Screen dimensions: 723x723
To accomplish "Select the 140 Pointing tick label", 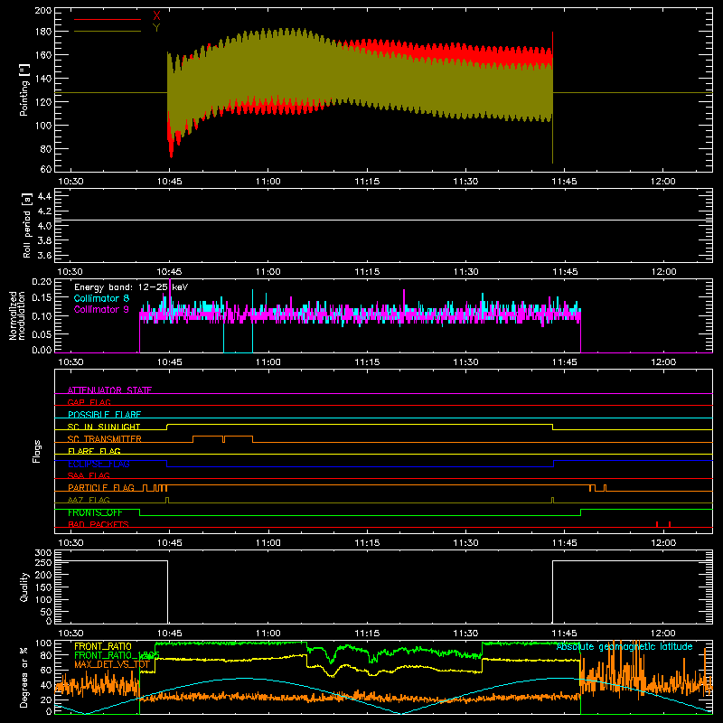I will click(43, 79).
